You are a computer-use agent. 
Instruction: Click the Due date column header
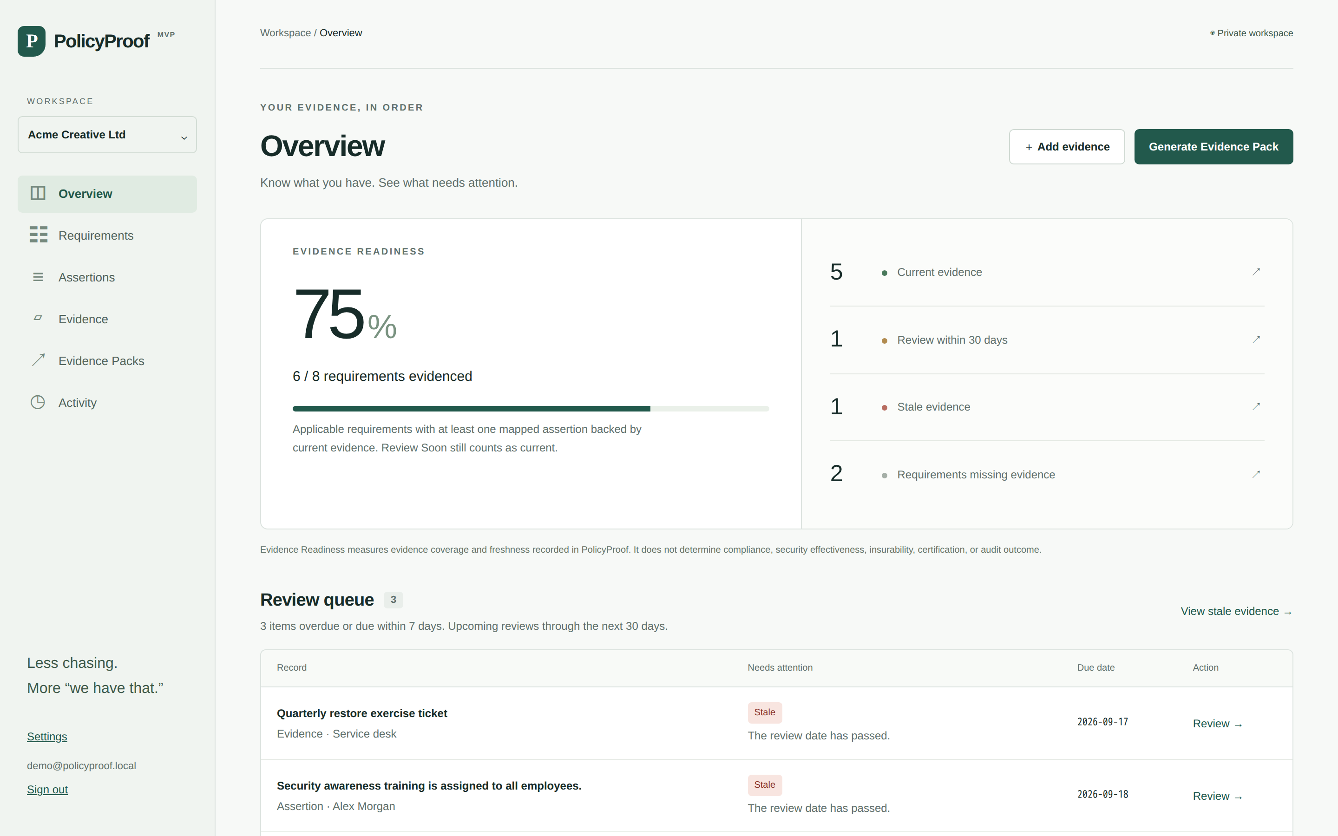click(x=1096, y=668)
